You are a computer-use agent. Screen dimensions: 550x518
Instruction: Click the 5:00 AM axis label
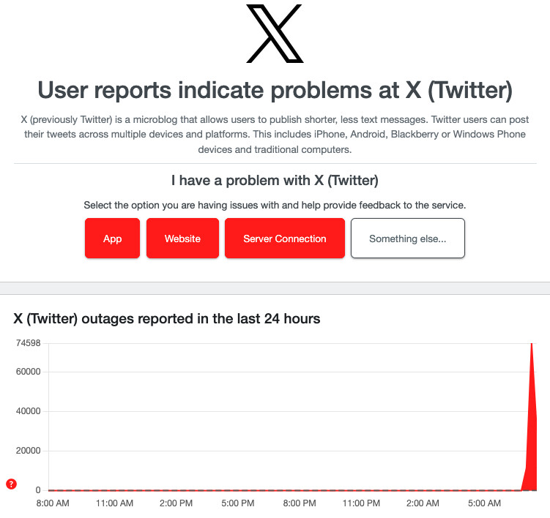coord(484,503)
